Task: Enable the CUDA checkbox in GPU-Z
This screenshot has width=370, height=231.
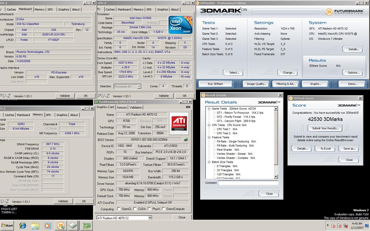Action: click(x=135, y=209)
